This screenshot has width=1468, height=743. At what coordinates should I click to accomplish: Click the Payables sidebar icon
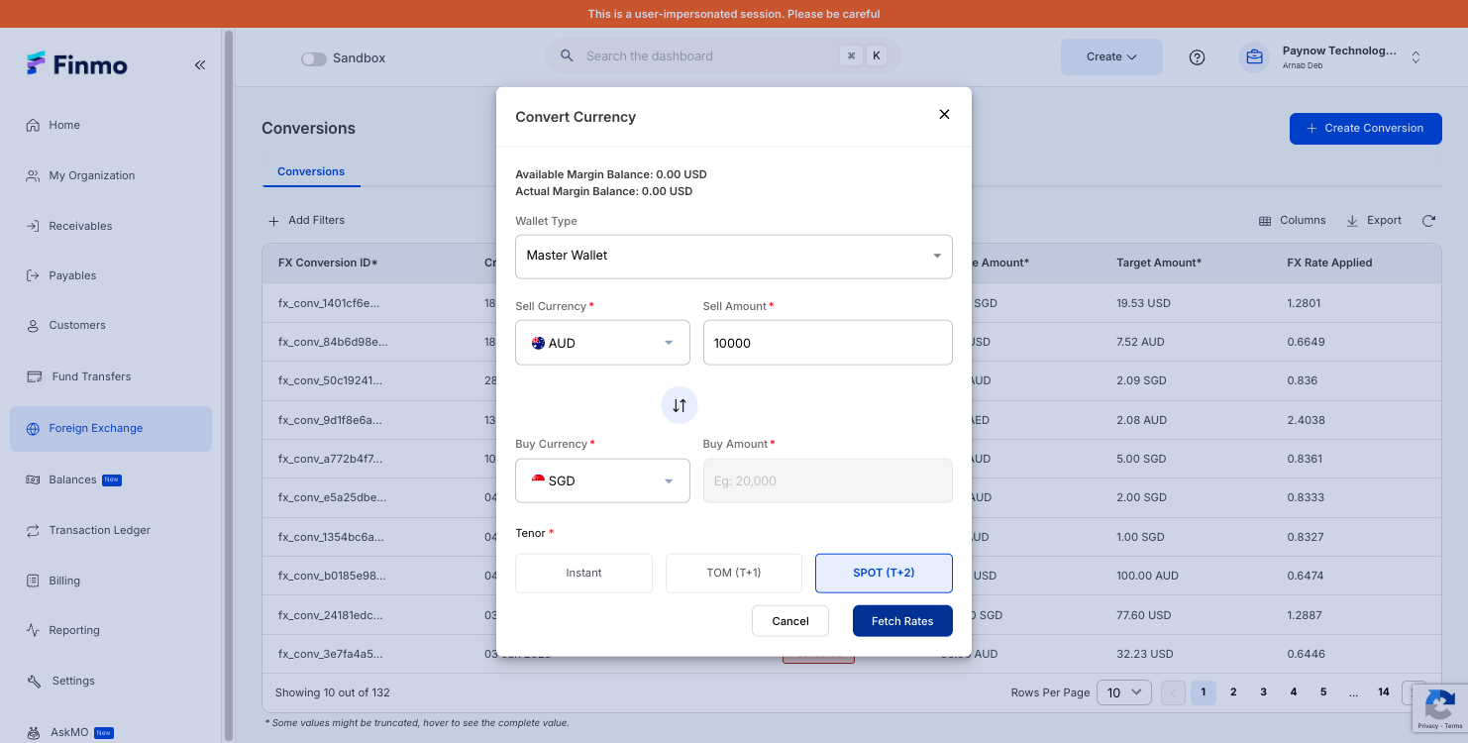click(x=33, y=275)
